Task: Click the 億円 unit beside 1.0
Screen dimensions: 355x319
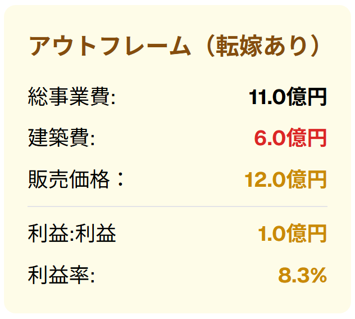Action: coord(307,233)
